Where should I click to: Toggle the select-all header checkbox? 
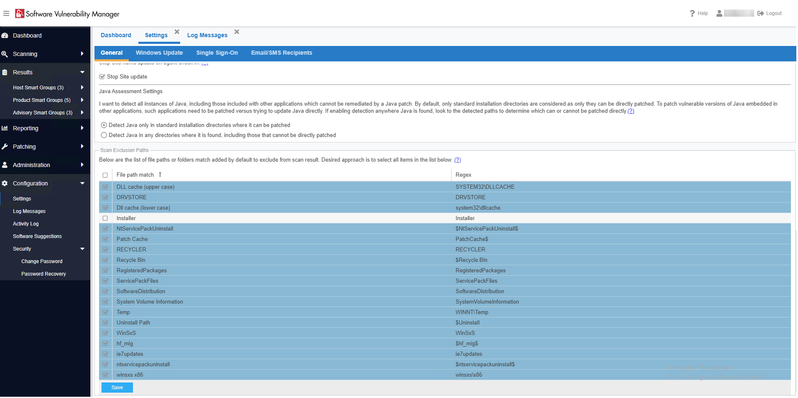pyautogui.click(x=105, y=175)
